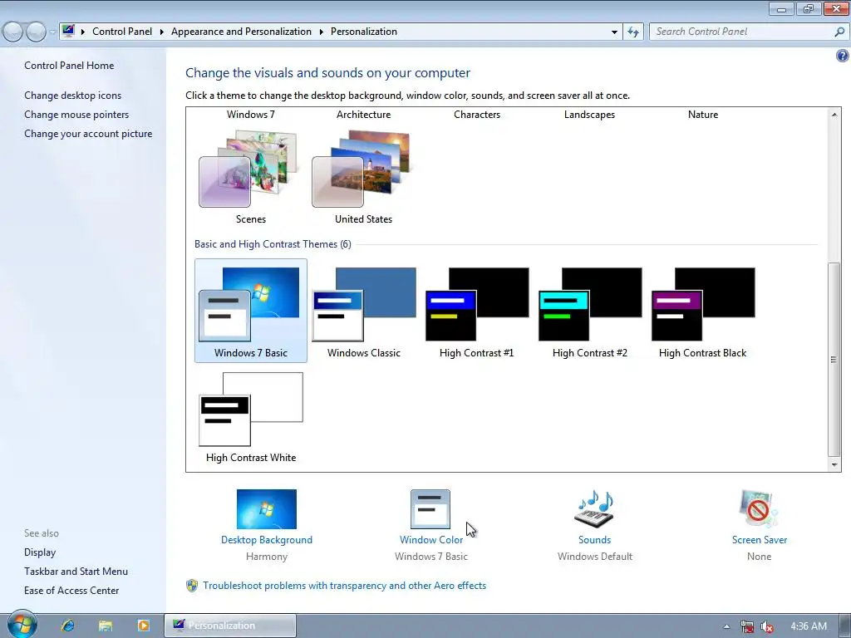Choose the High Contrast #2 theme

pyautogui.click(x=589, y=311)
